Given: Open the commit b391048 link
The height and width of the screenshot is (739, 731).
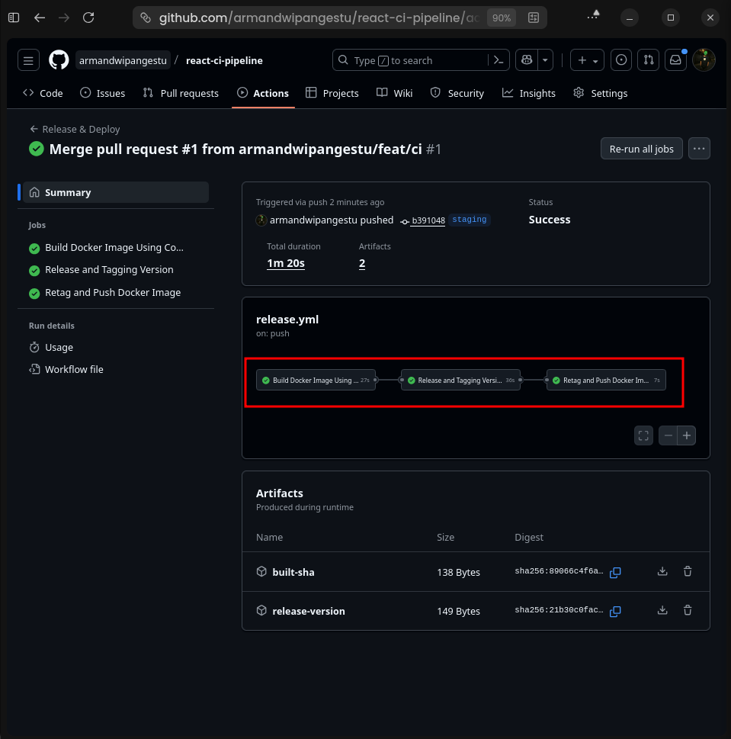Looking at the screenshot, I should point(428,220).
